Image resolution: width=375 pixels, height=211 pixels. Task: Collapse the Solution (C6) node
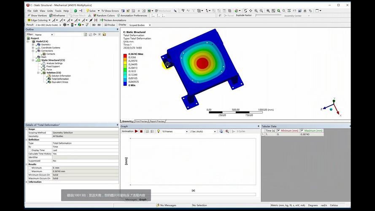38,73
